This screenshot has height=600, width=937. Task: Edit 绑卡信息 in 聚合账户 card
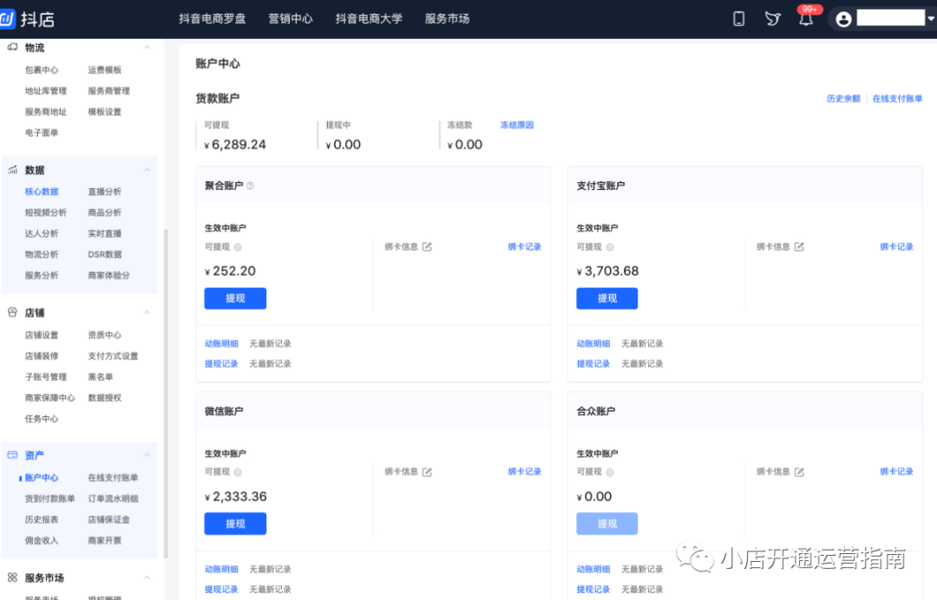[x=427, y=246]
